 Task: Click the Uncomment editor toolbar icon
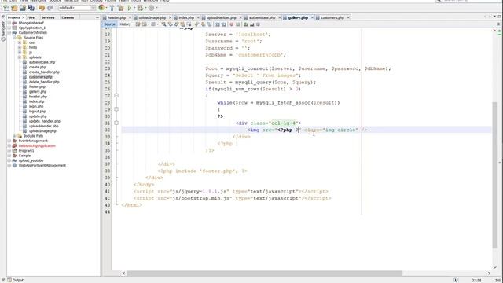[x=251, y=24]
